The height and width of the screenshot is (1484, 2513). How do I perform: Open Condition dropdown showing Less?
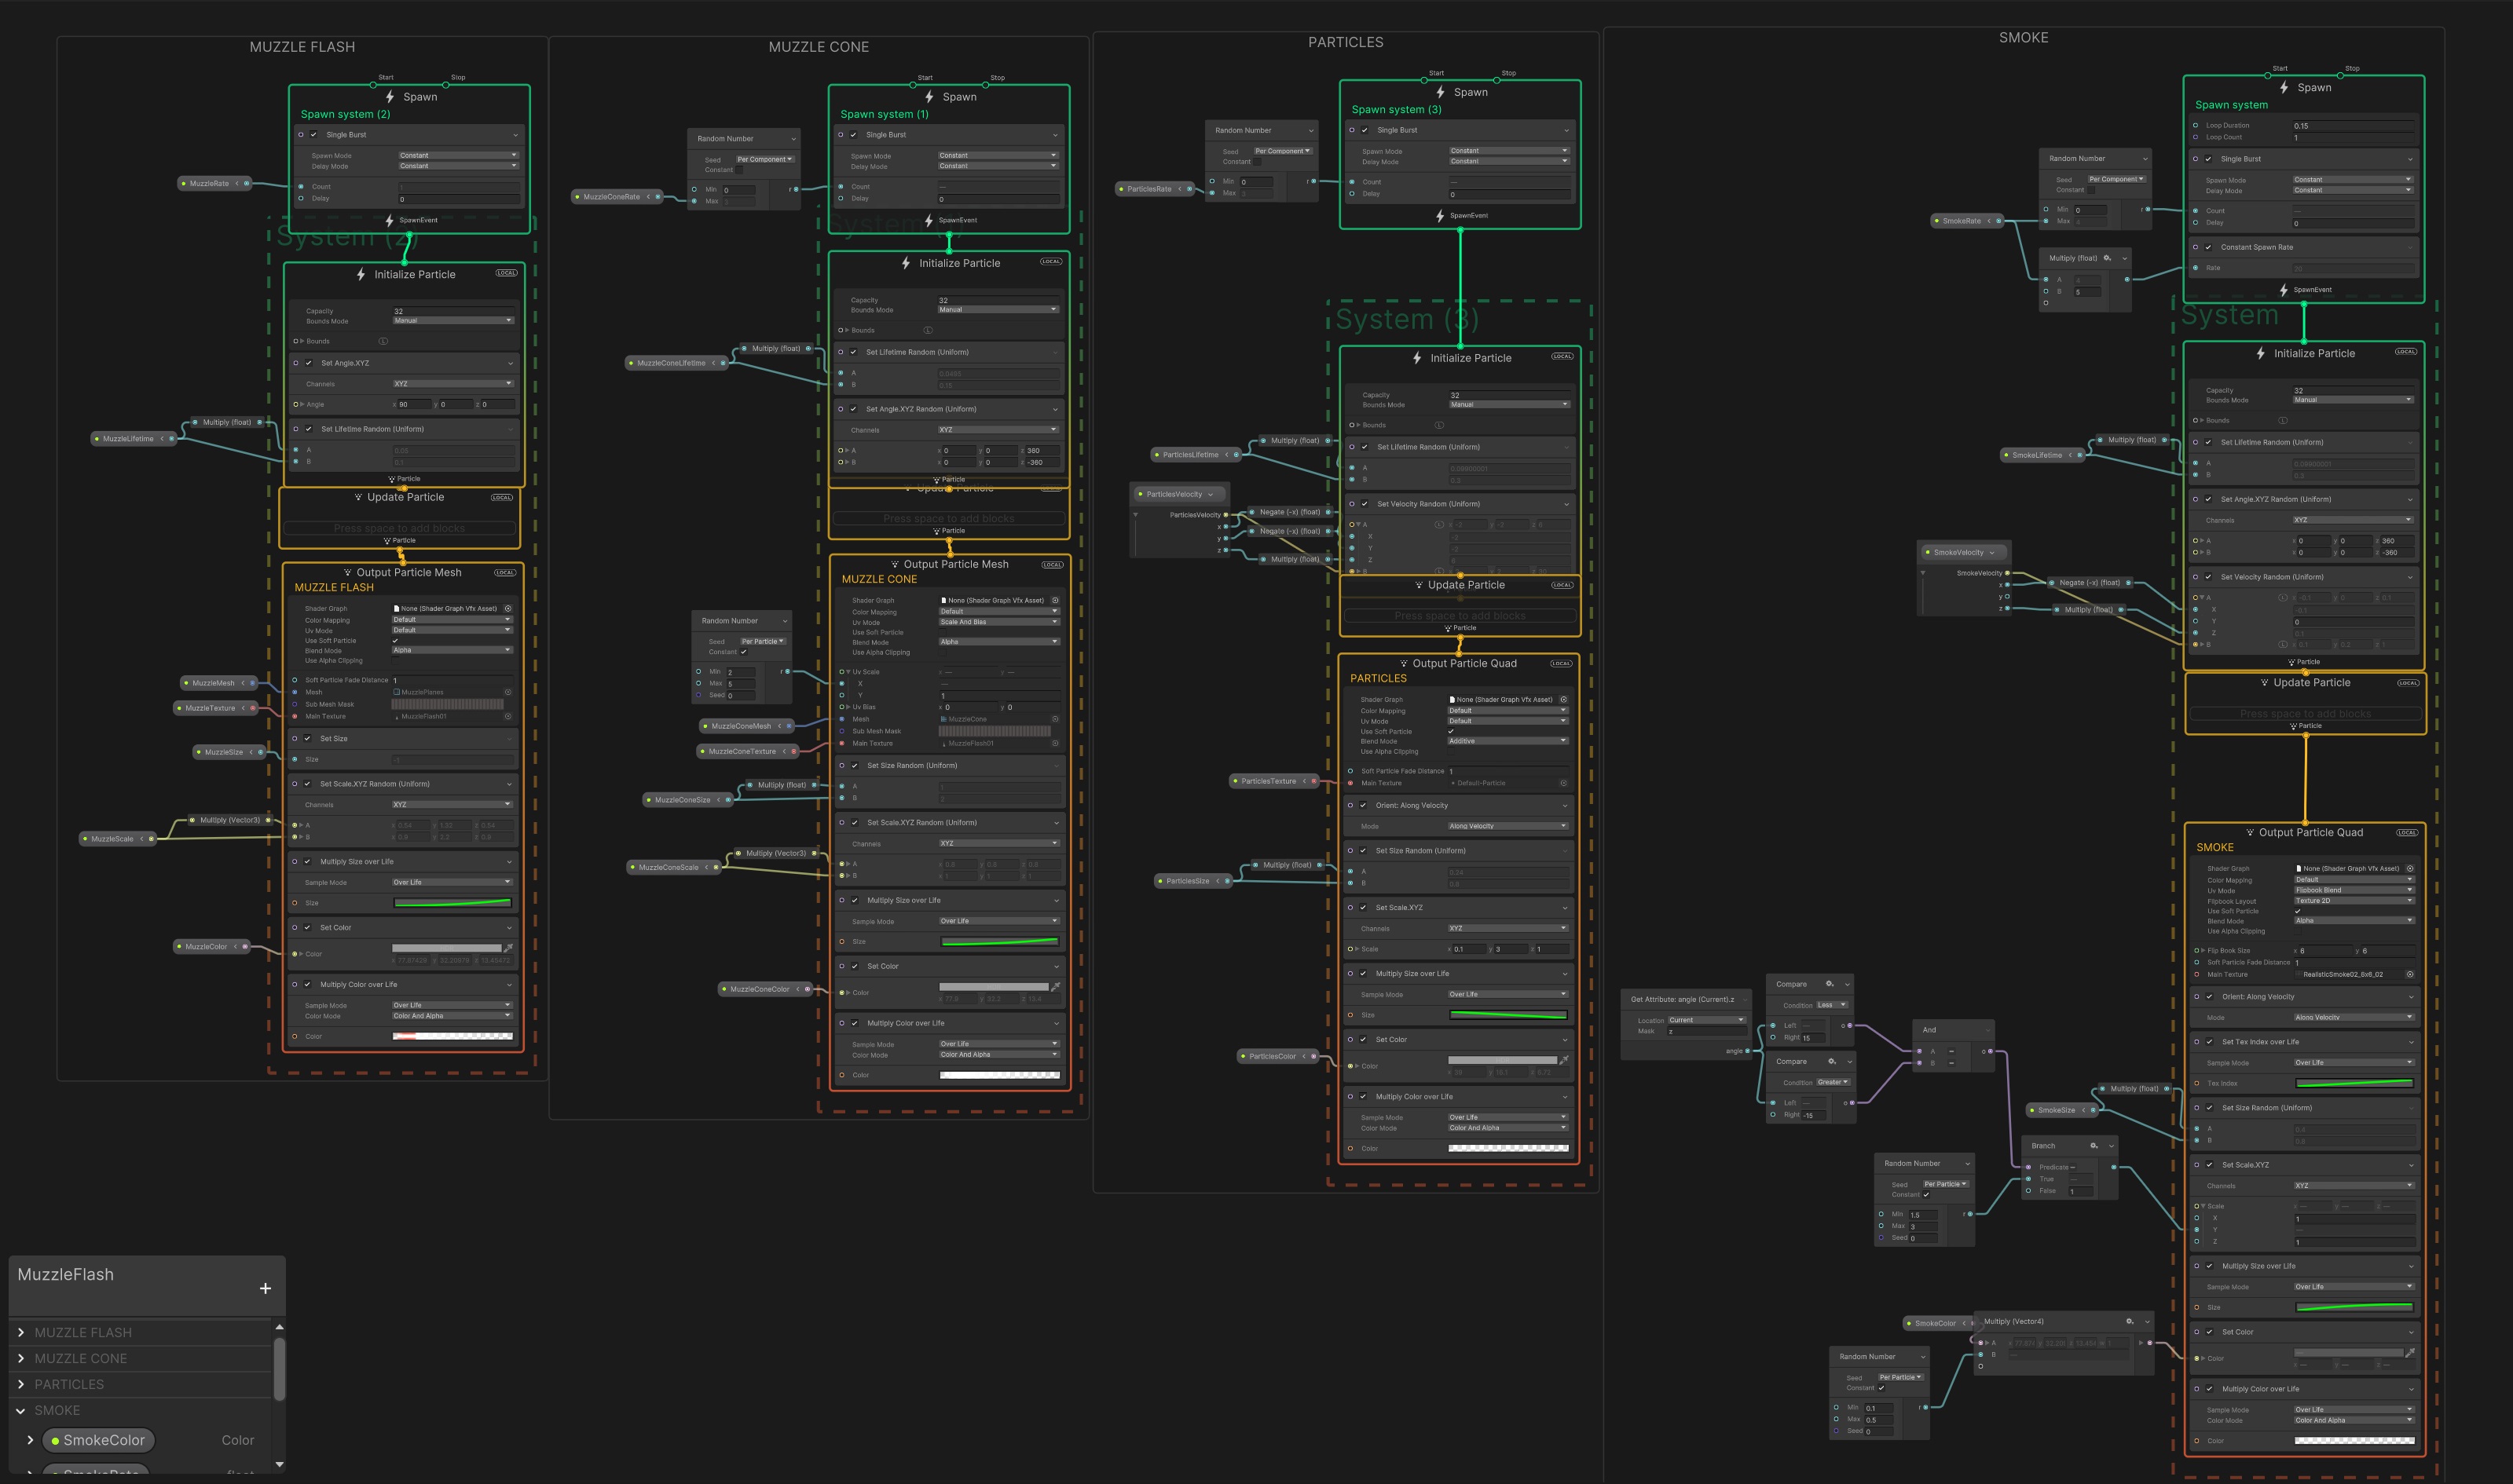(1832, 1005)
